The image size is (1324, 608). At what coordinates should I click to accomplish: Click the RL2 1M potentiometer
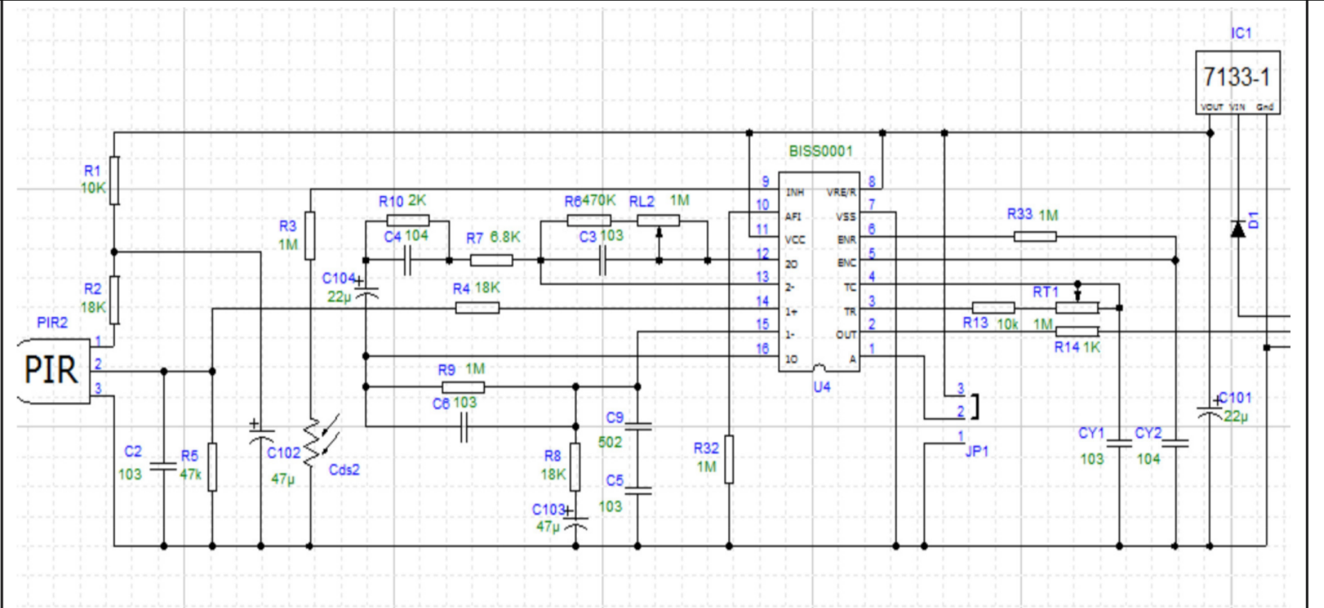tap(658, 221)
